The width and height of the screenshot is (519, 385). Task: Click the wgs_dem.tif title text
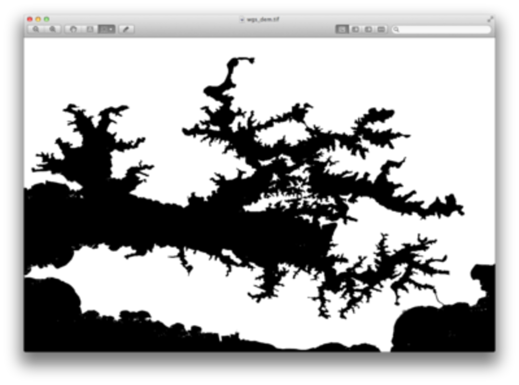tap(263, 19)
